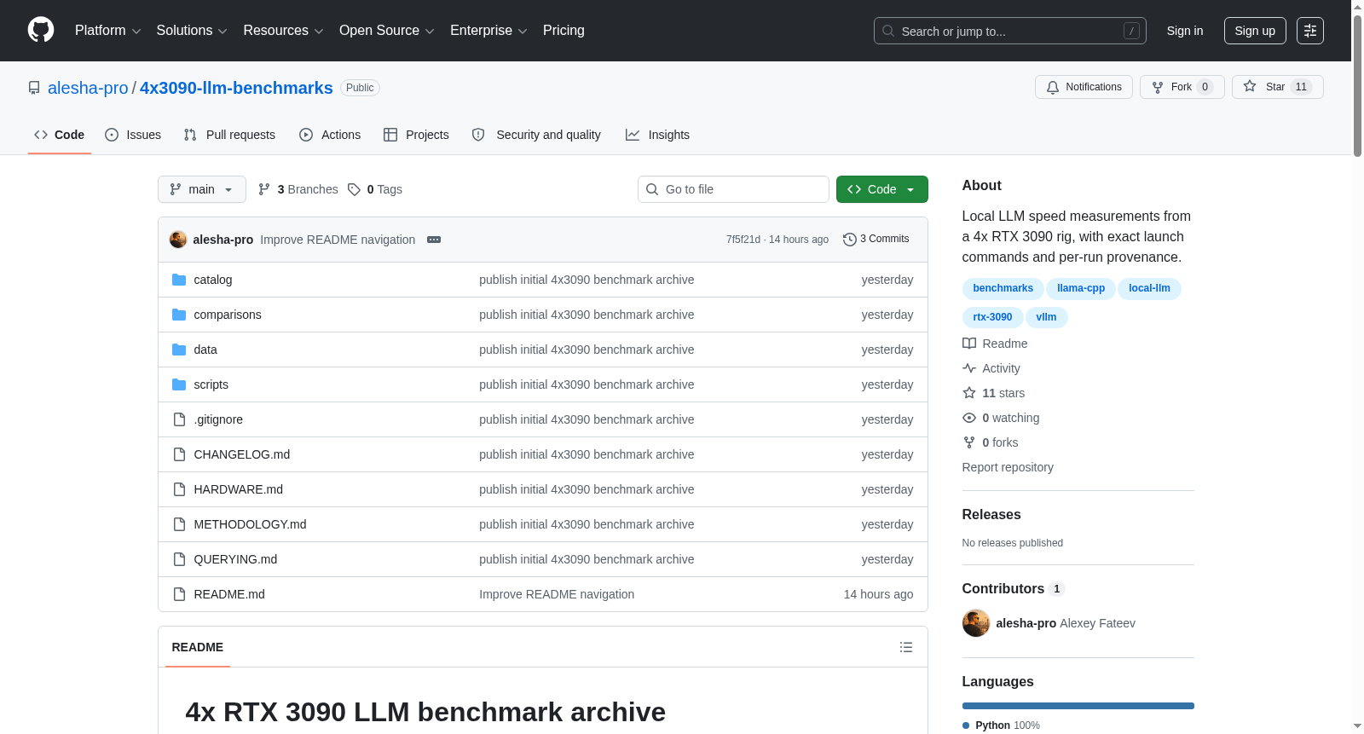
Task: Open the README outline list icon
Action: [906, 647]
